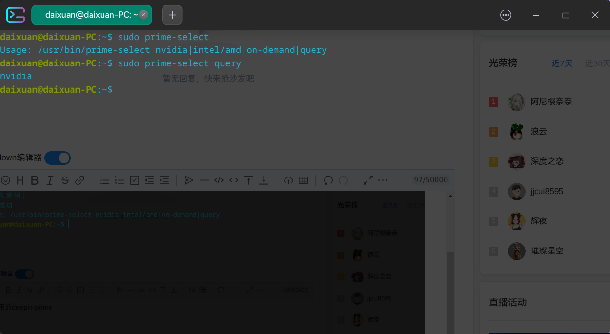Open the terminal's three-dot main menu
The image size is (610, 334).
click(506, 15)
